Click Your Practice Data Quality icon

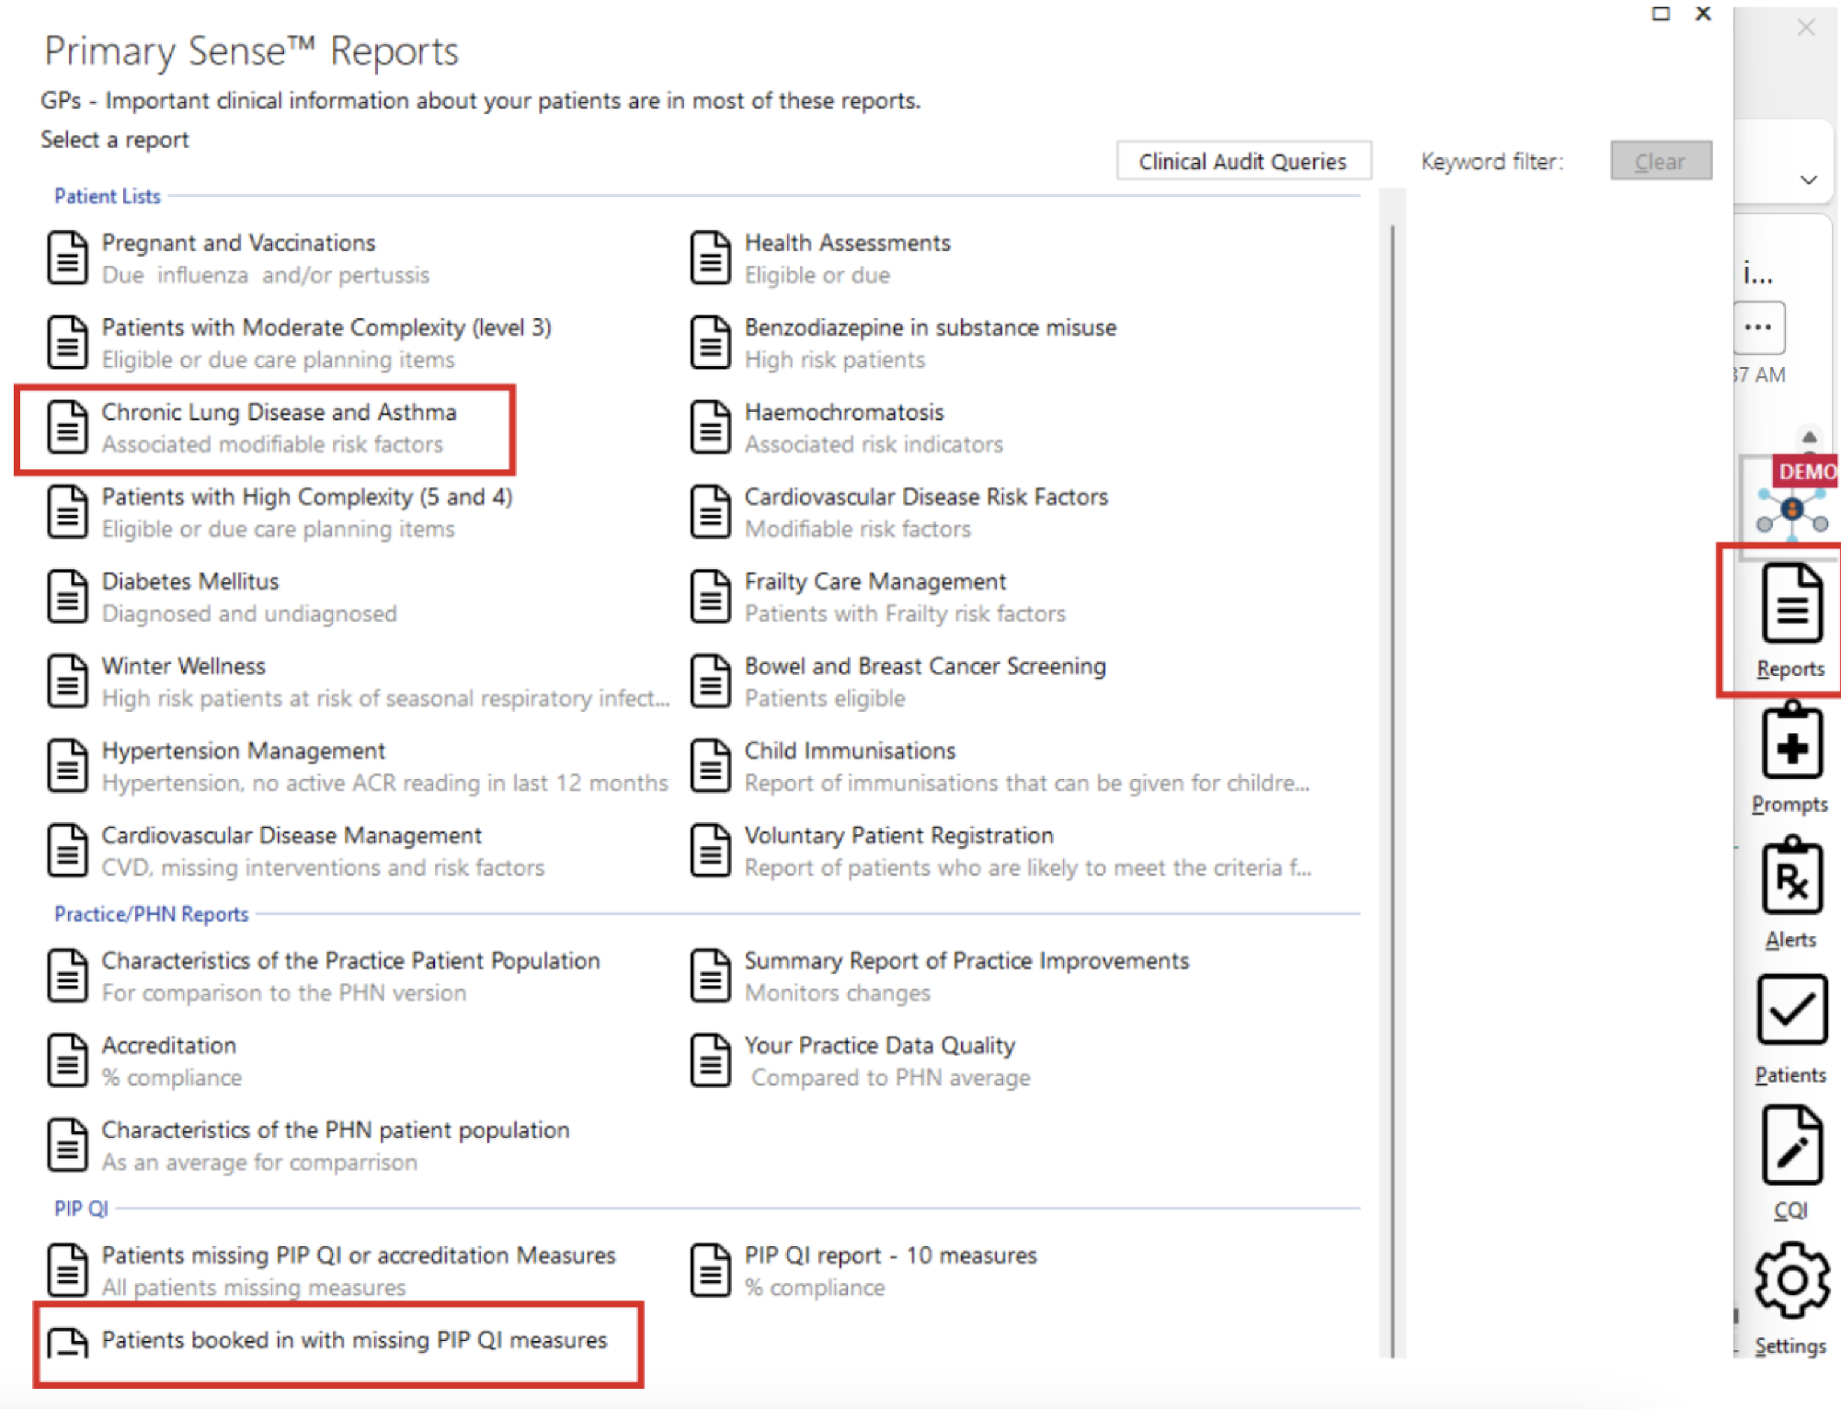[711, 1060]
